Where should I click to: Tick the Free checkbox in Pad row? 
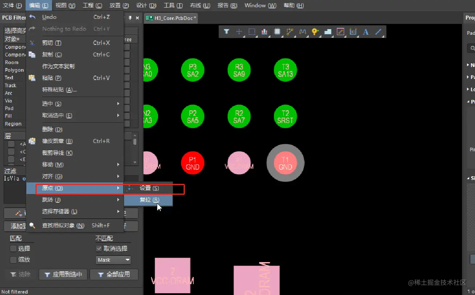coord(127,108)
